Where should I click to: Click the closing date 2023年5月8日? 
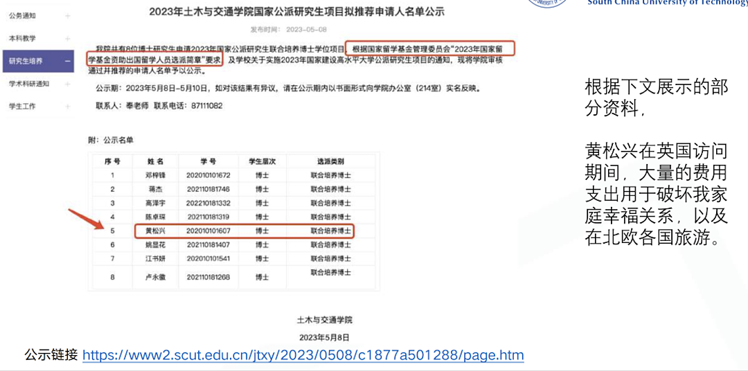coord(324,338)
